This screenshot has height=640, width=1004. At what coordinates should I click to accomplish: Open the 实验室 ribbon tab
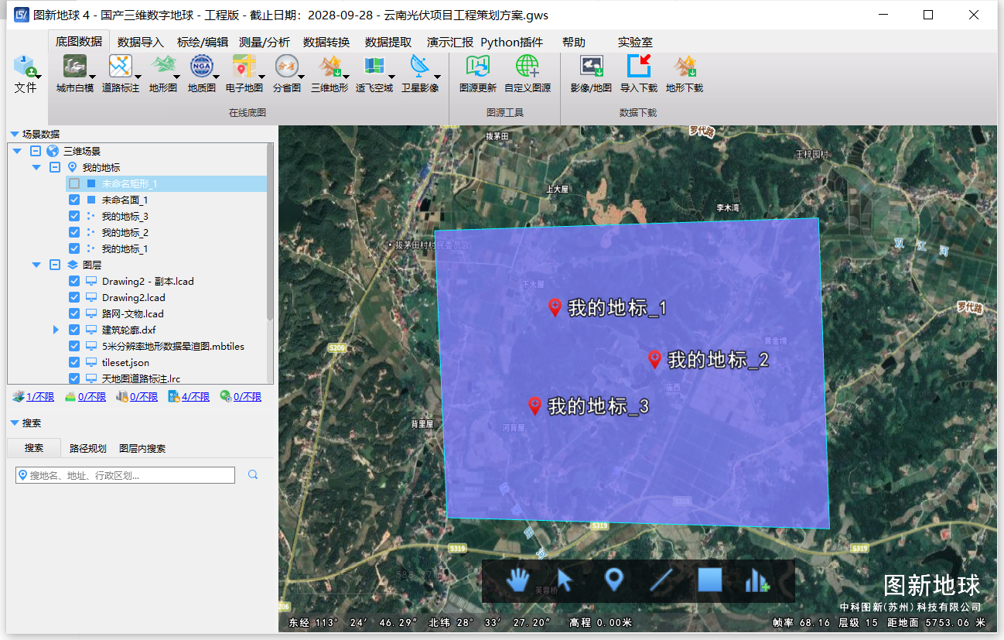pyautogui.click(x=635, y=43)
